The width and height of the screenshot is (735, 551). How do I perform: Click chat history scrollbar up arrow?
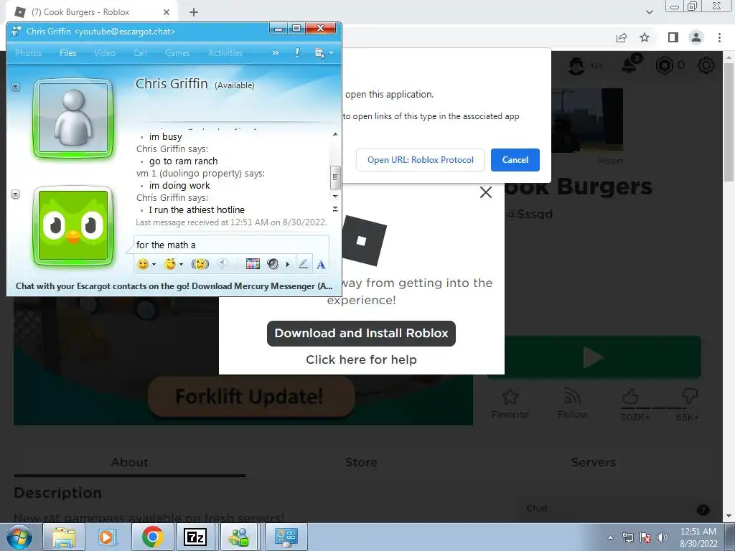[335, 134]
